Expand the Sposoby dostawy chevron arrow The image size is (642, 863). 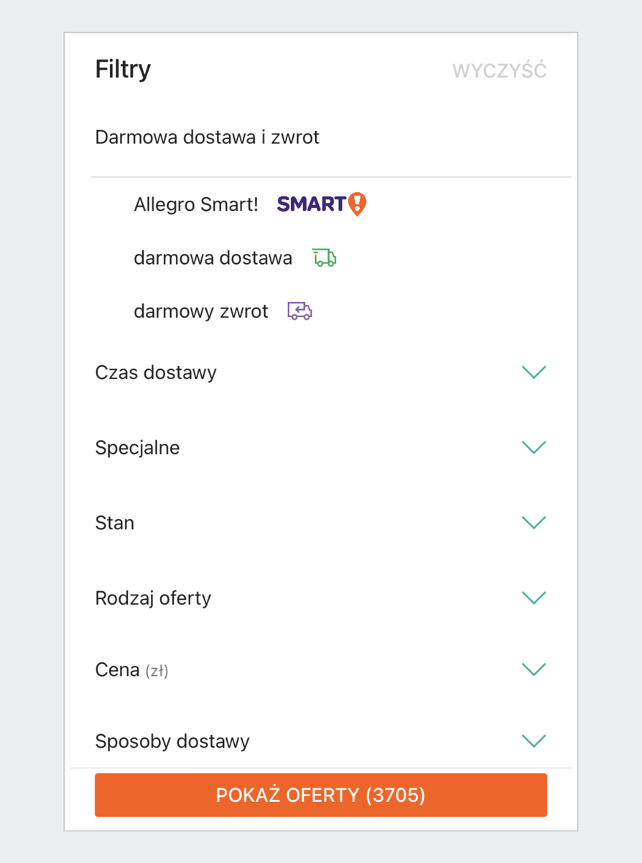click(x=534, y=741)
